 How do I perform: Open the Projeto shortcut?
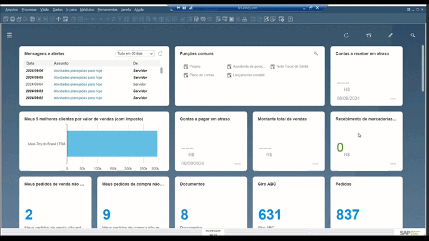[192, 66]
